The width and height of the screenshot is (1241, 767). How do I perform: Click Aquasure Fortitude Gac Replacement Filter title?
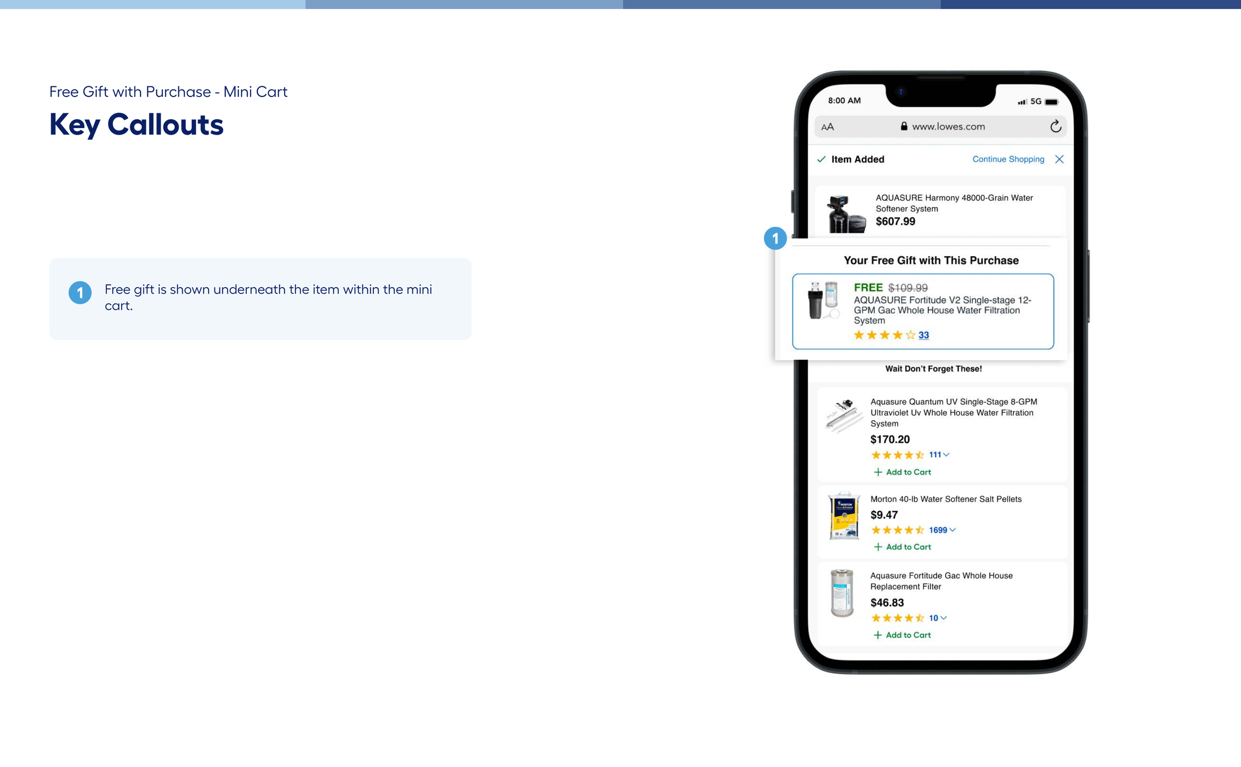941,581
